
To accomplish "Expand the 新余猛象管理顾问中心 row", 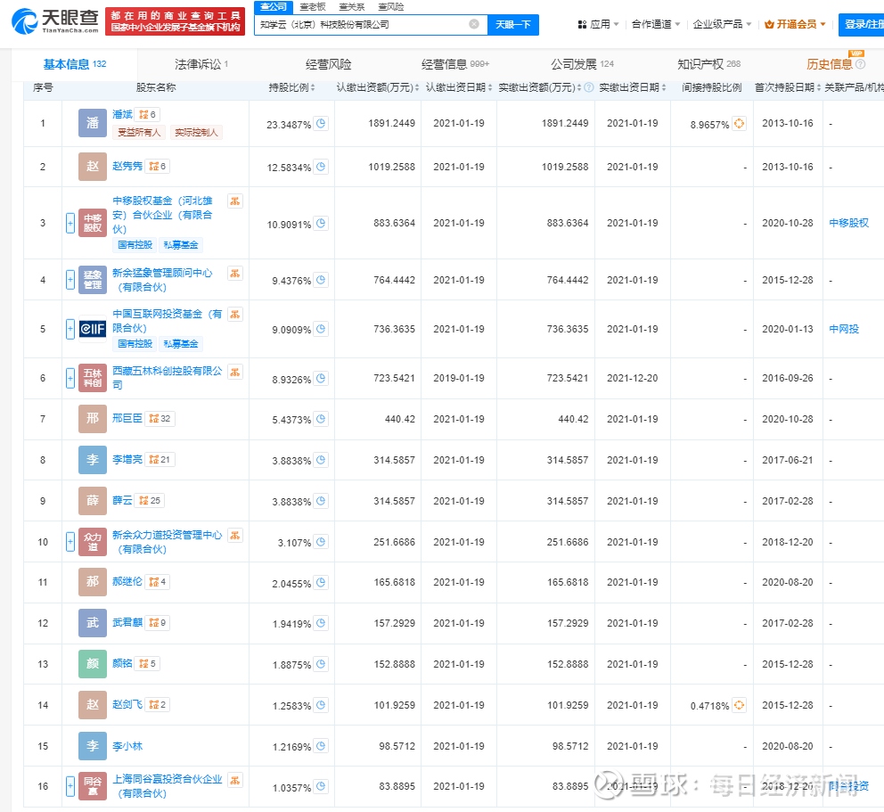I will pos(70,280).
